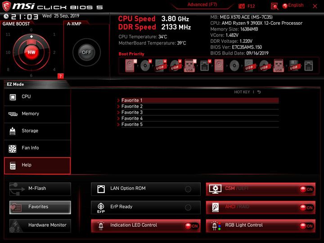Image resolution: width=324 pixels, height=243 pixels.
Task: Click the M-Flash USB icon
Action: [18, 189]
